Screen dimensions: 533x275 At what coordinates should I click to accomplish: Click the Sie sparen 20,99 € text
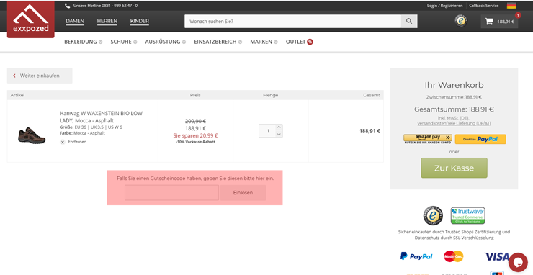point(195,135)
